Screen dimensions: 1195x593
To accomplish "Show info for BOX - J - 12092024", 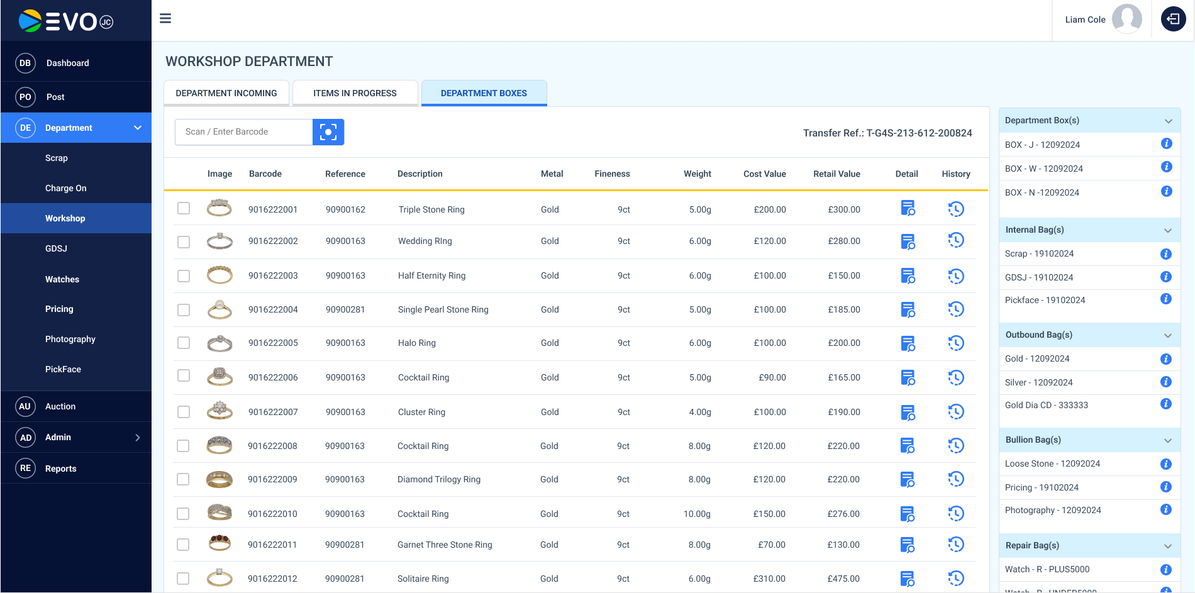I will click(1166, 144).
